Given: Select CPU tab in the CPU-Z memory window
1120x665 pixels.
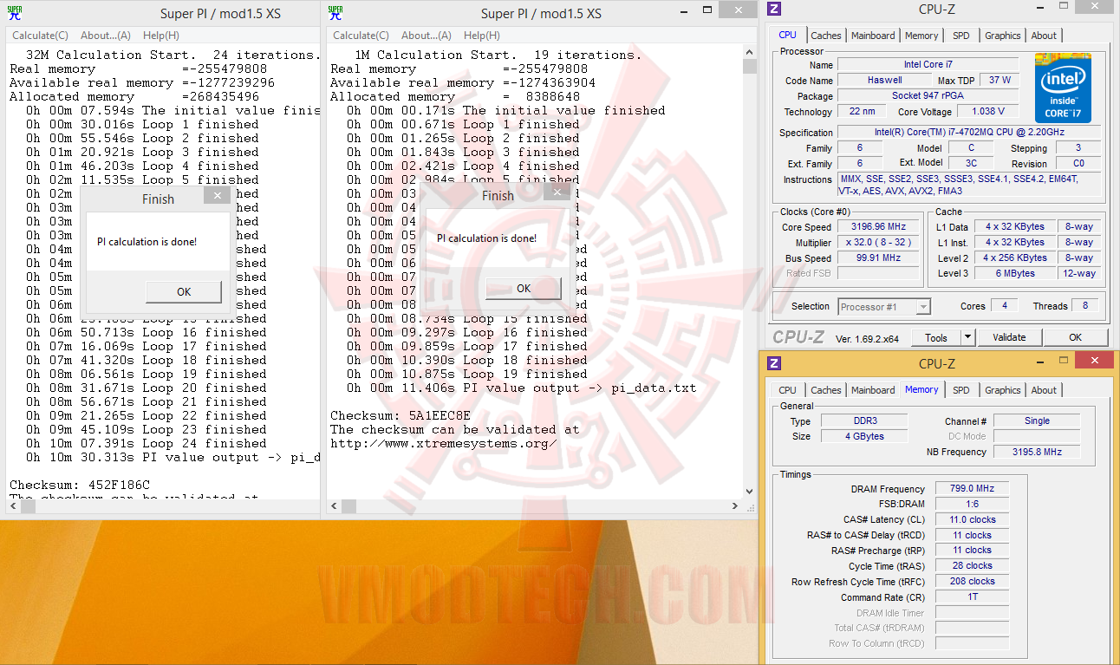Looking at the screenshot, I should (x=787, y=390).
